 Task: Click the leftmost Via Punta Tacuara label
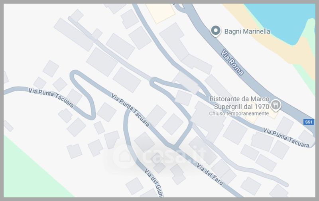pyautogui.click(x=51, y=97)
